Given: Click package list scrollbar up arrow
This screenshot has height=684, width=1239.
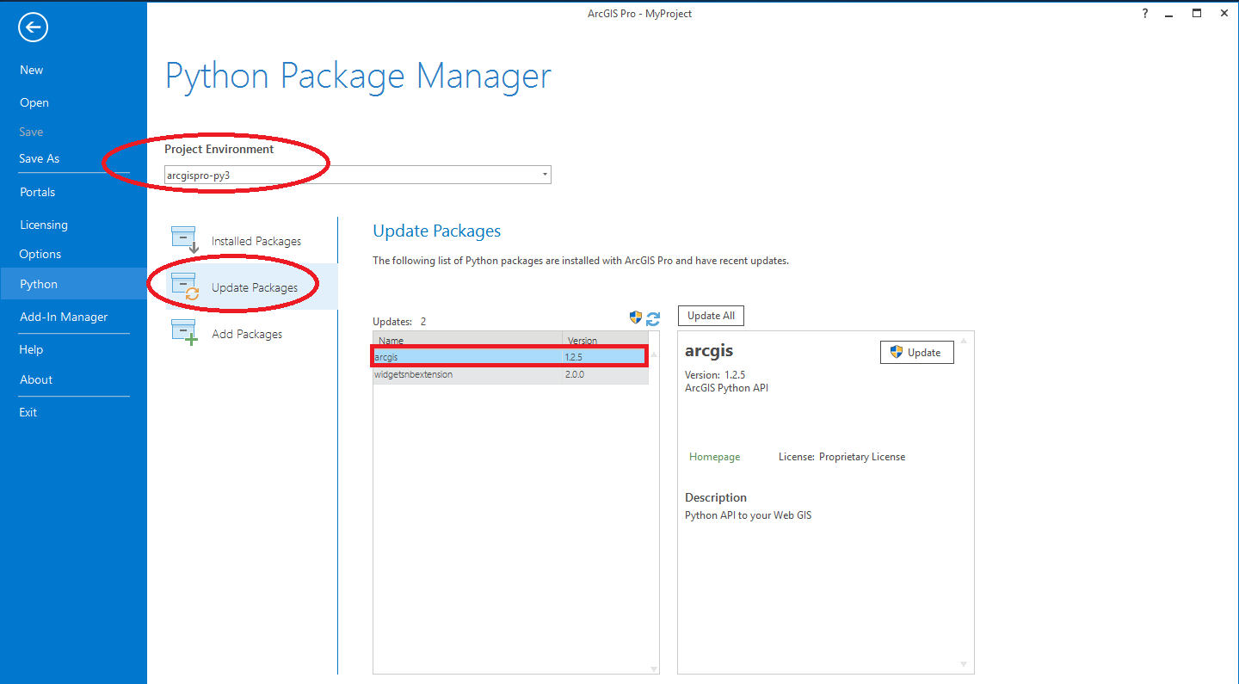Looking at the screenshot, I should click(654, 354).
